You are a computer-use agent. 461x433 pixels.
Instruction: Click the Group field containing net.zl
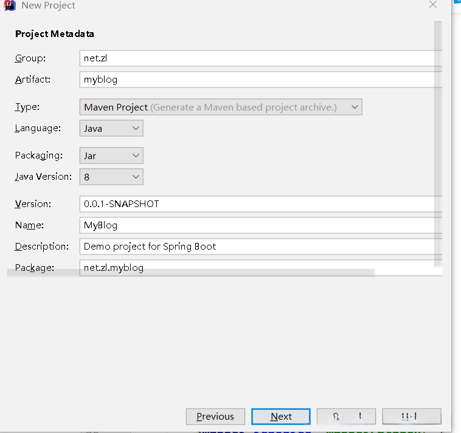tap(260, 58)
